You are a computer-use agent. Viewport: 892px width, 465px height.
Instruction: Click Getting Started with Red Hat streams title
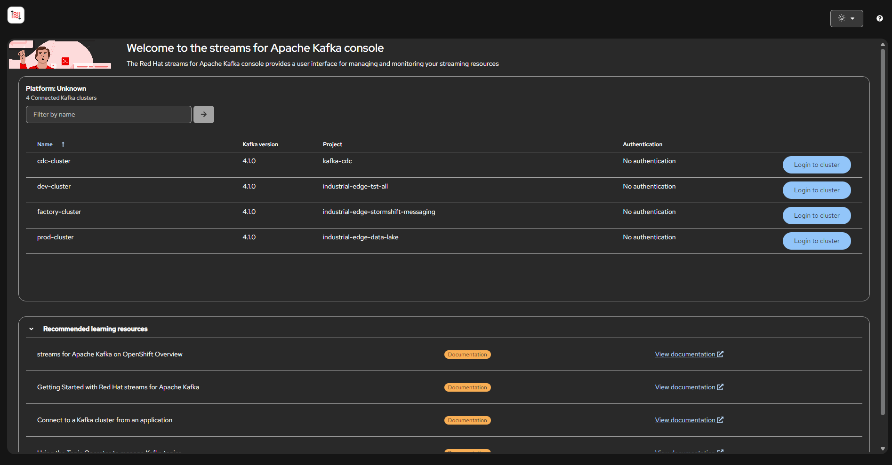[118, 387]
